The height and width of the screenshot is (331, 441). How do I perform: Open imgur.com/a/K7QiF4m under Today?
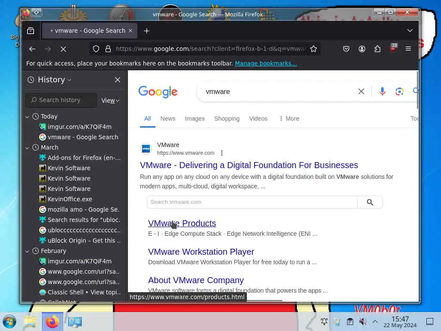[x=80, y=127]
